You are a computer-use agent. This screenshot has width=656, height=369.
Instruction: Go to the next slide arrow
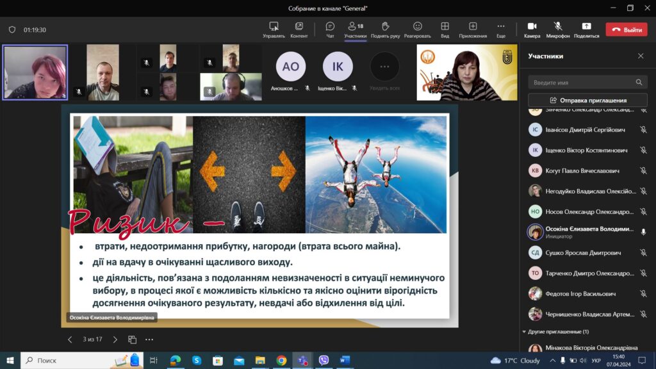[x=115, y=340]
